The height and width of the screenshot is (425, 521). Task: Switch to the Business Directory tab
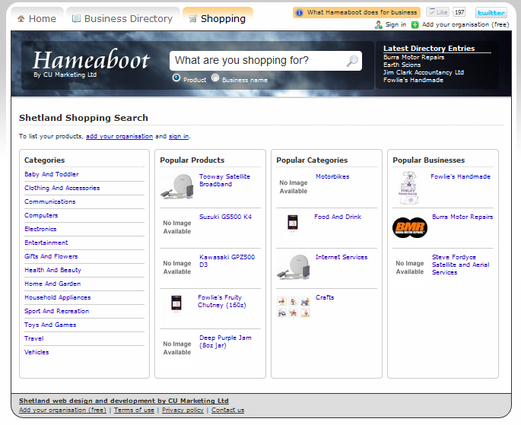123,19
